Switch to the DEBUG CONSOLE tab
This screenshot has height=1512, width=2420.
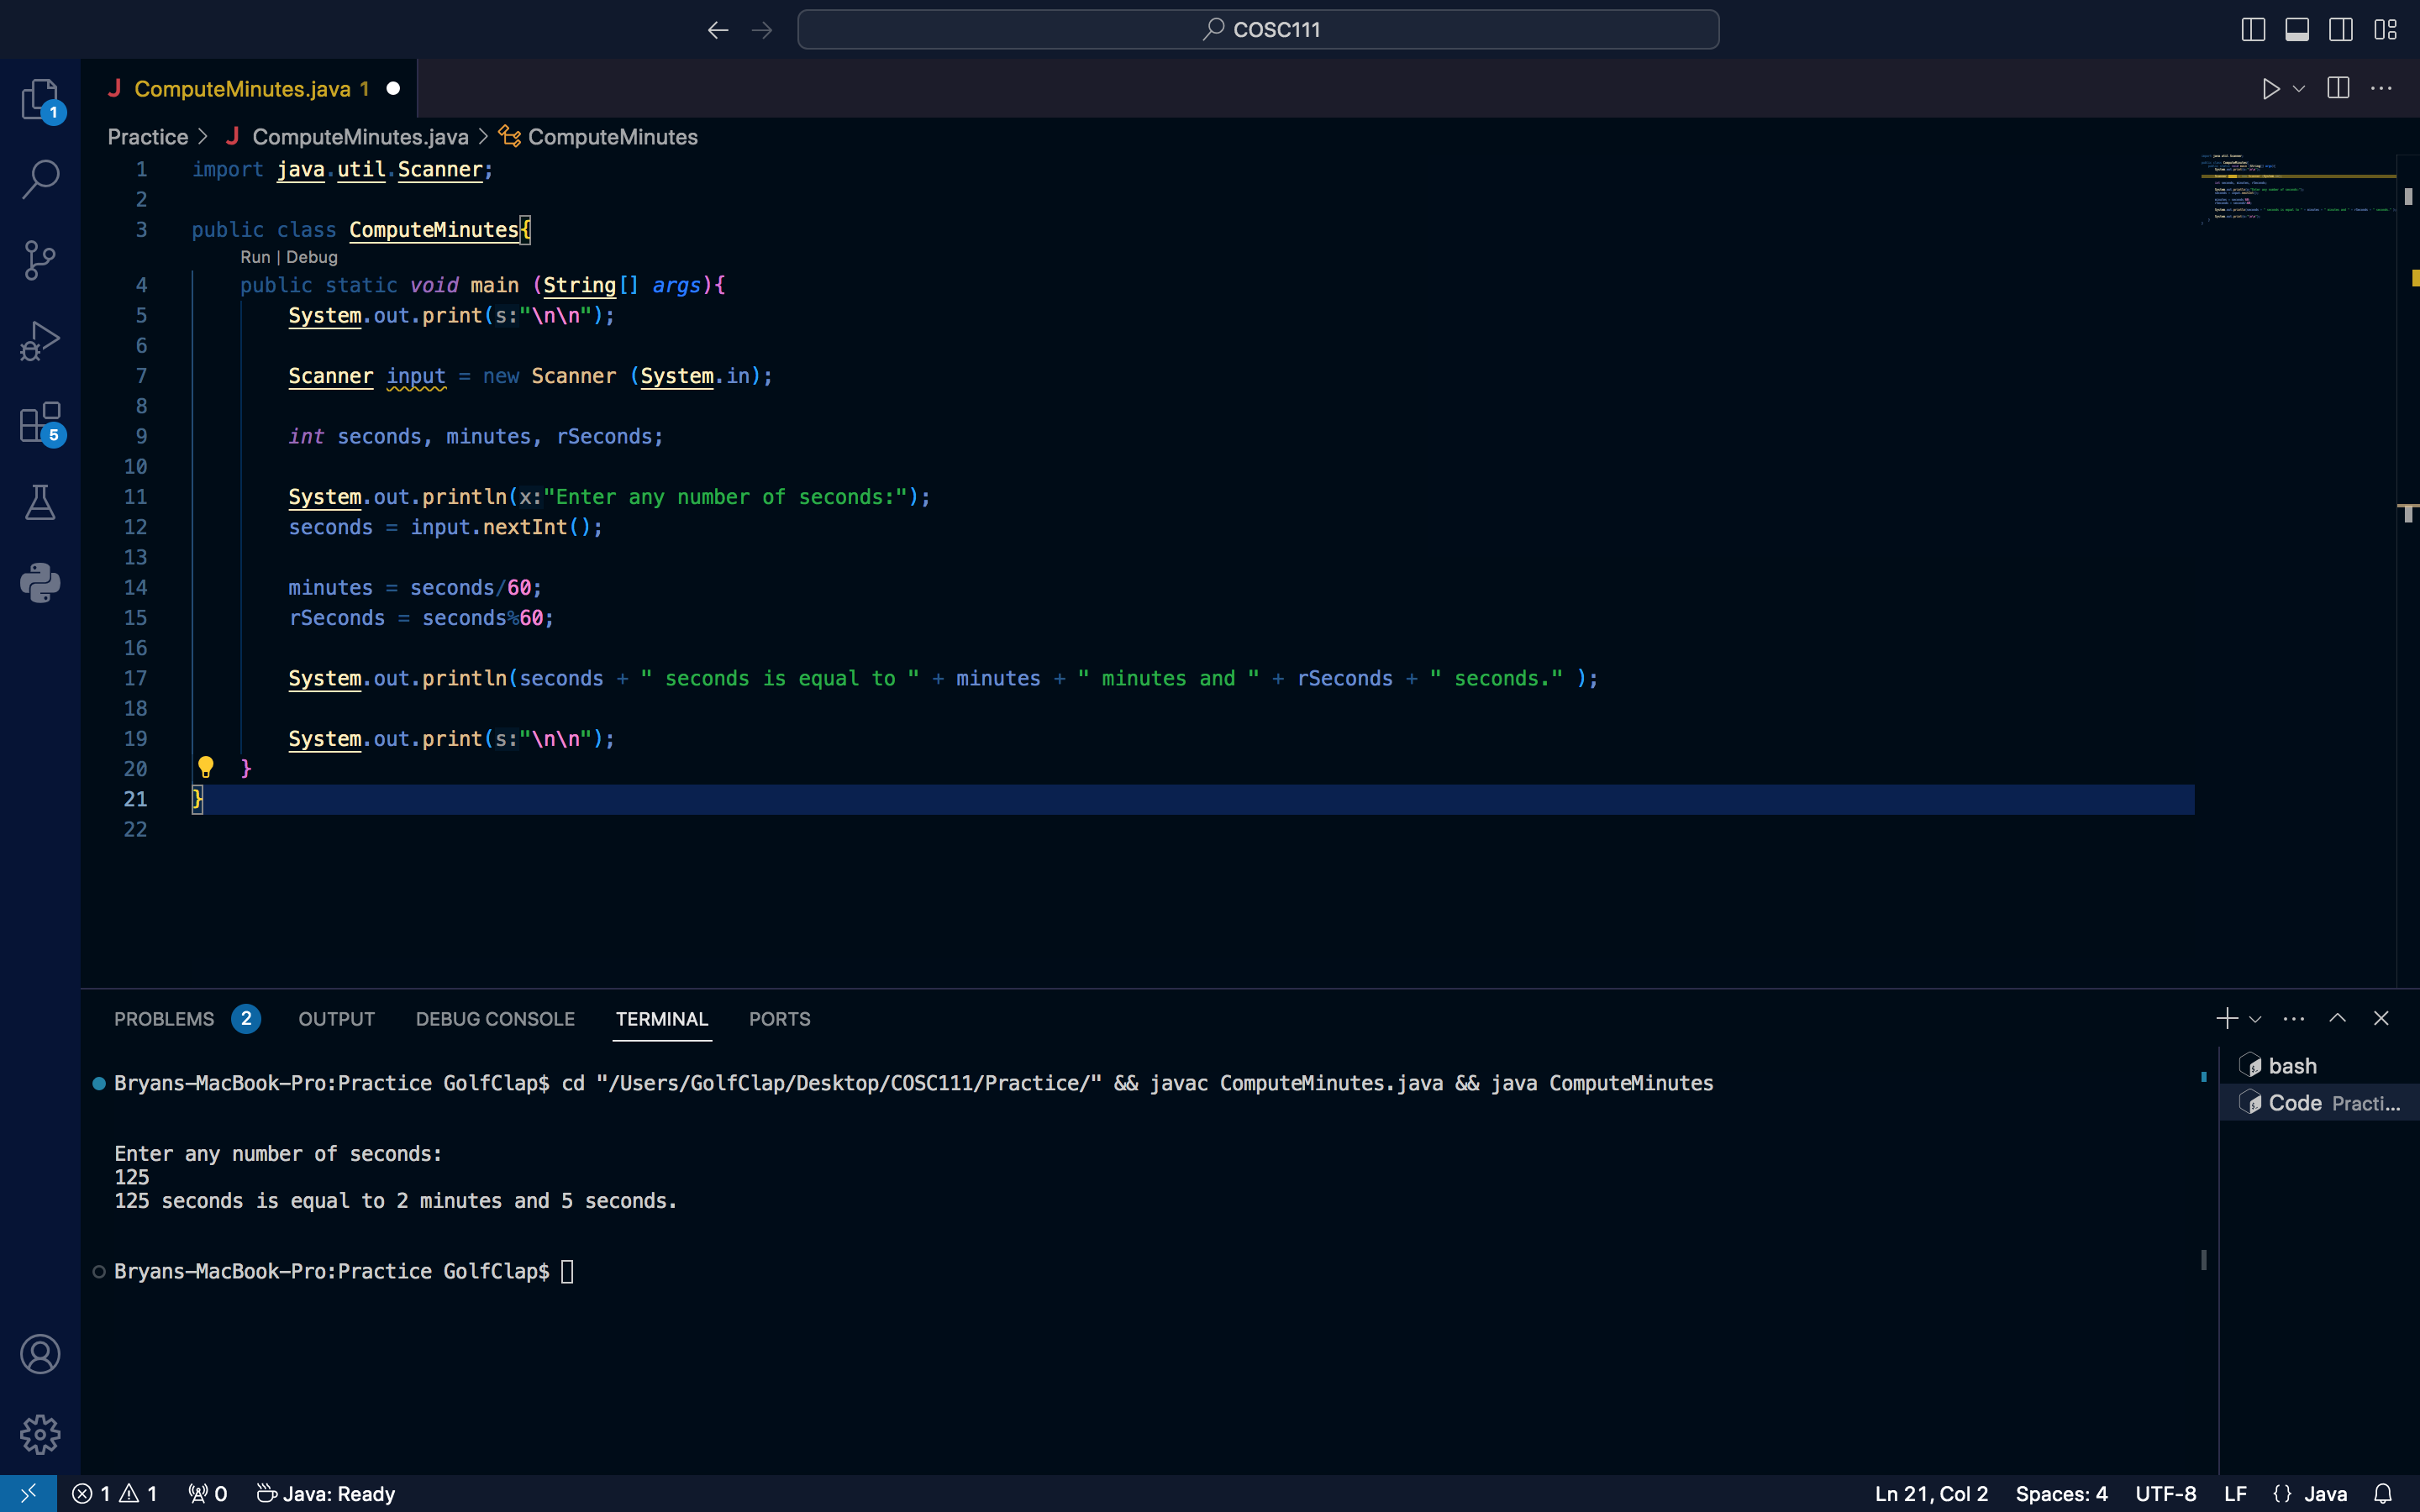click(495, 1019)
